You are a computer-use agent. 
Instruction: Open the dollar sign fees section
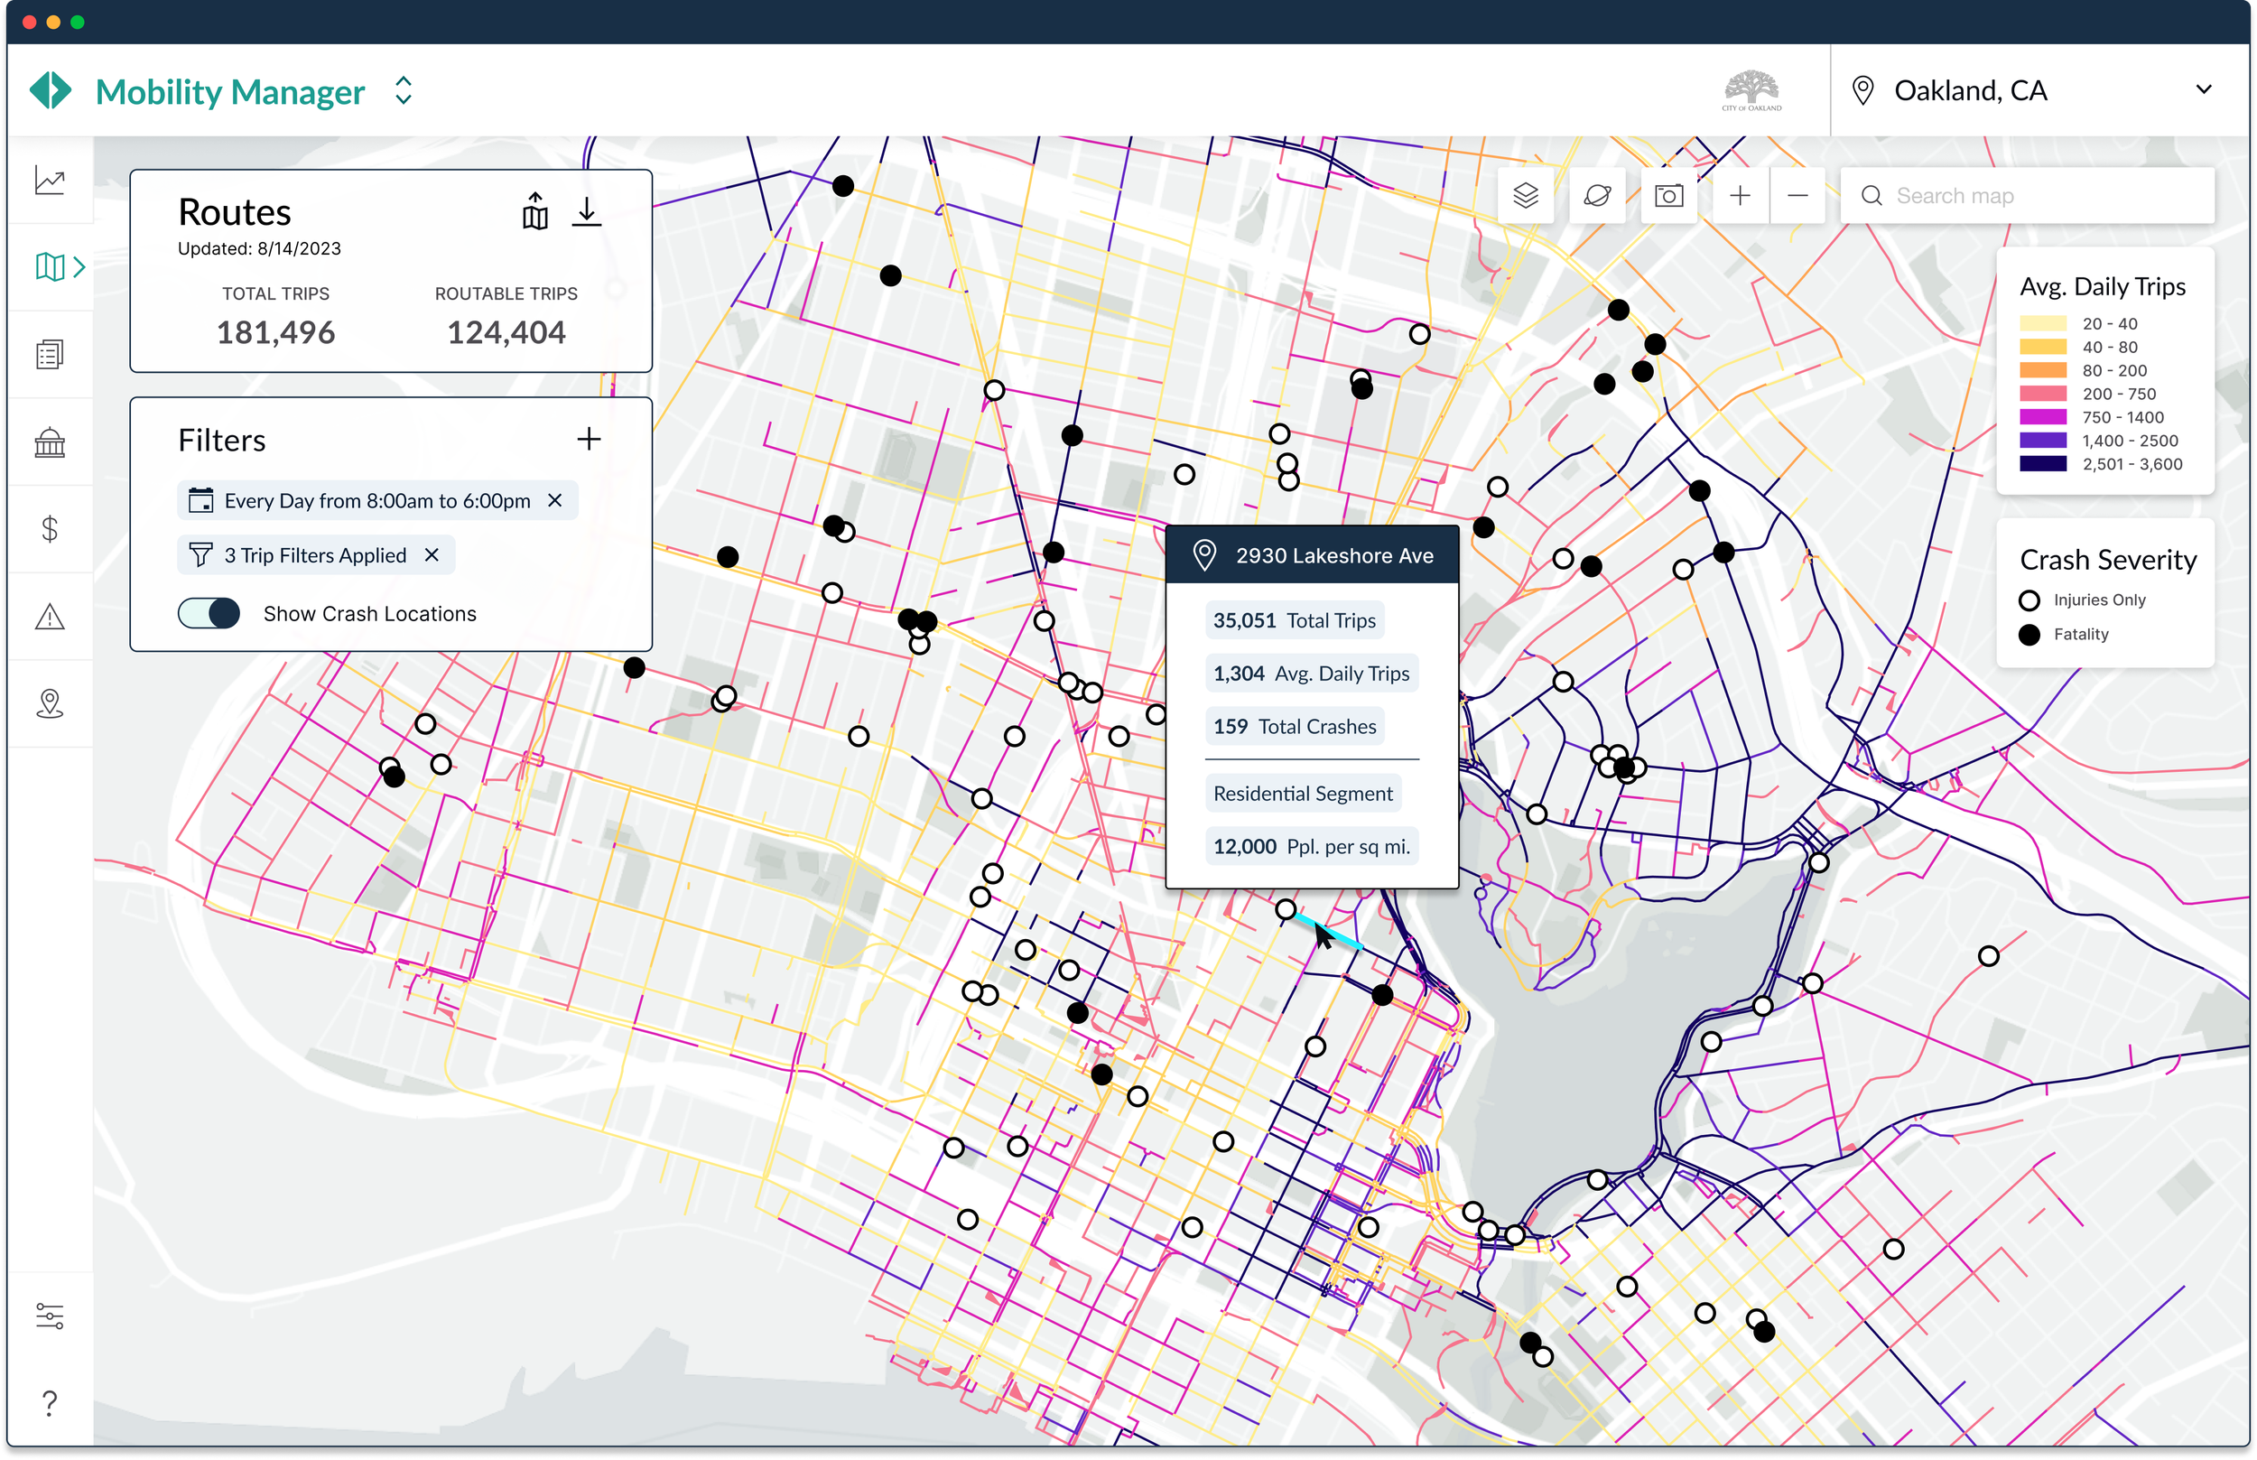(51, 529)
